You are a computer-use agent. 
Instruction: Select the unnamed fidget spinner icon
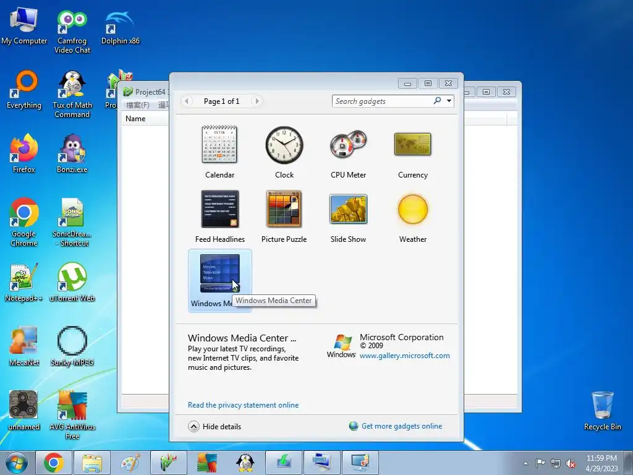(x=24, y=410)
